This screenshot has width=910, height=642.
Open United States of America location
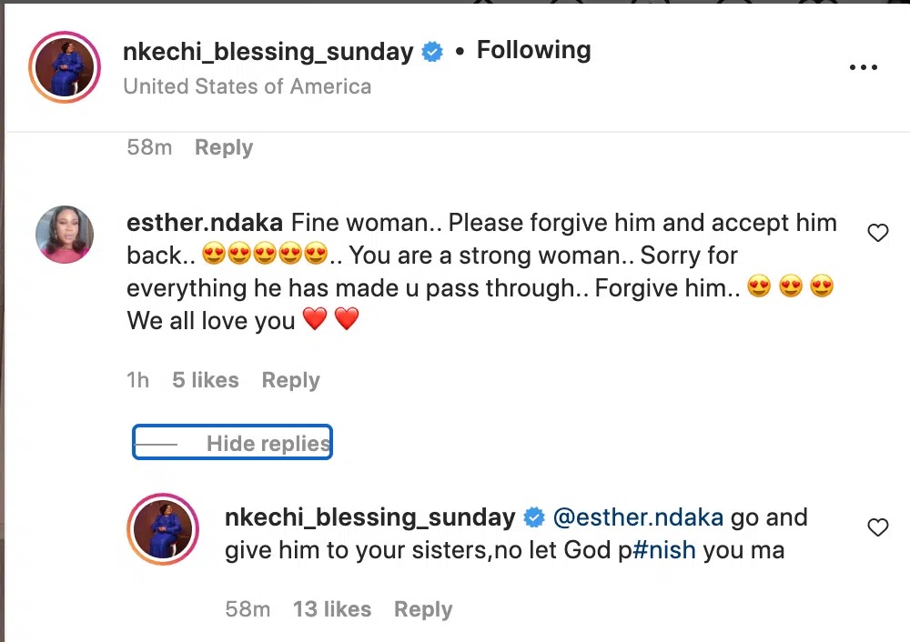(x=247, y=86)
